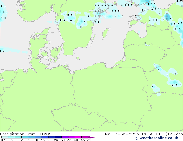Viewport: 183px width, 141px height.
Task: Click the 'ECMWF' model label
Action: (x=46, y=134)
